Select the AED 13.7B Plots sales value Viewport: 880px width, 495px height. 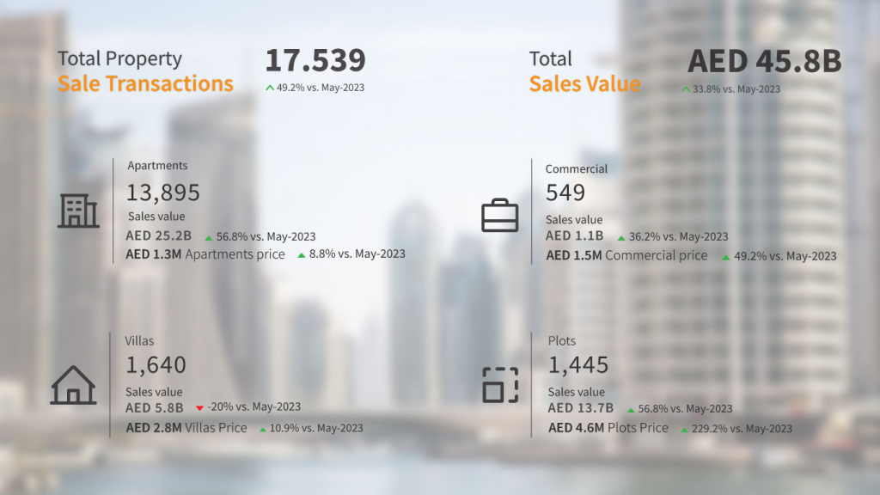point(580,408)
